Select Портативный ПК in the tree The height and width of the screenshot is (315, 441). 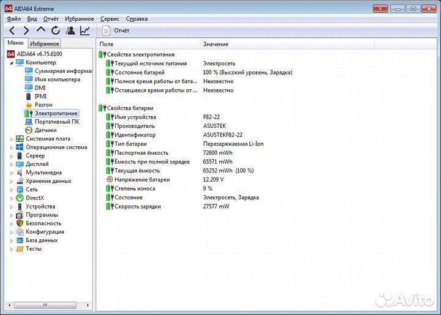(56, 122)
